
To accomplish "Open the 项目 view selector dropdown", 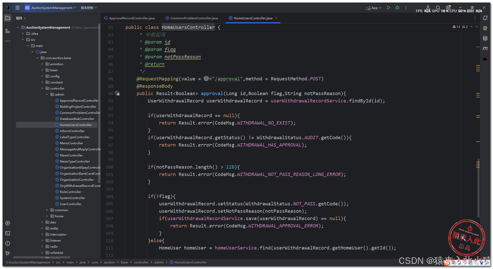I will click(x=21, y=18).
